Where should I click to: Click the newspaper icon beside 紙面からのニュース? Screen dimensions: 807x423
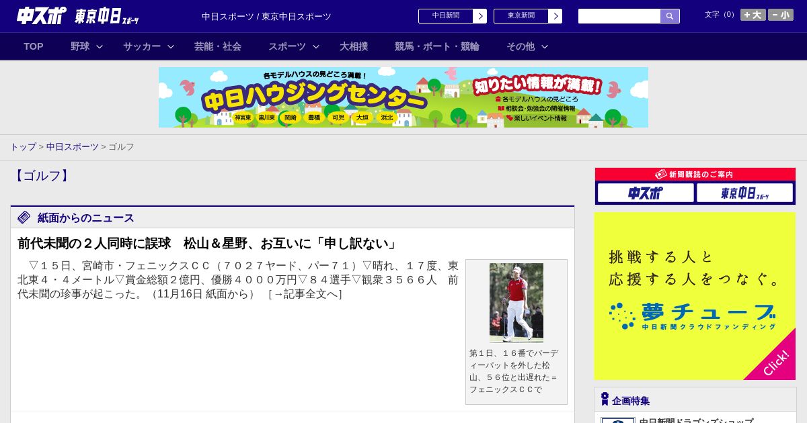(x=24, y=218)
